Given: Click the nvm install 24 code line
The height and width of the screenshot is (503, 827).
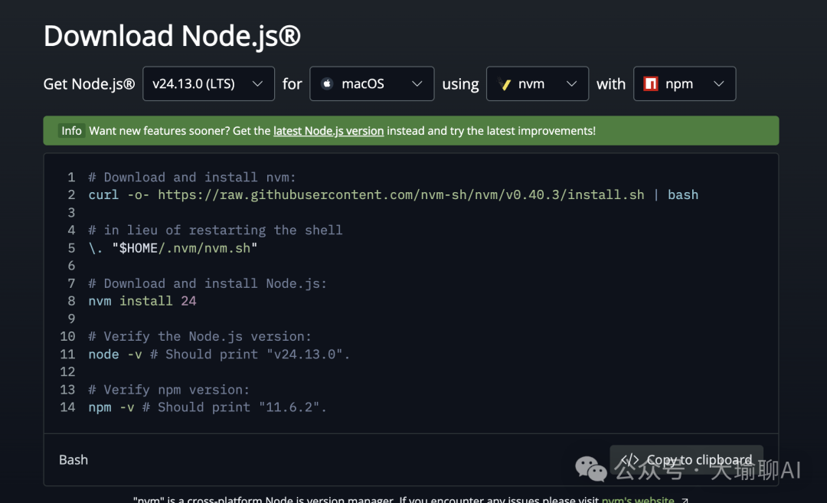Looking at the screenshot, I should tap(142, 301).
